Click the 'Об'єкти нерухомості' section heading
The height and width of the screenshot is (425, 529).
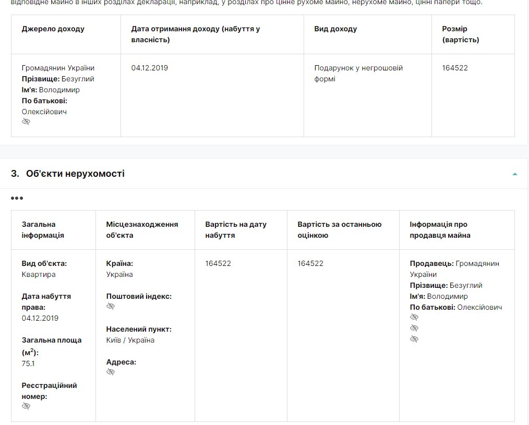(x=75, y=174)
